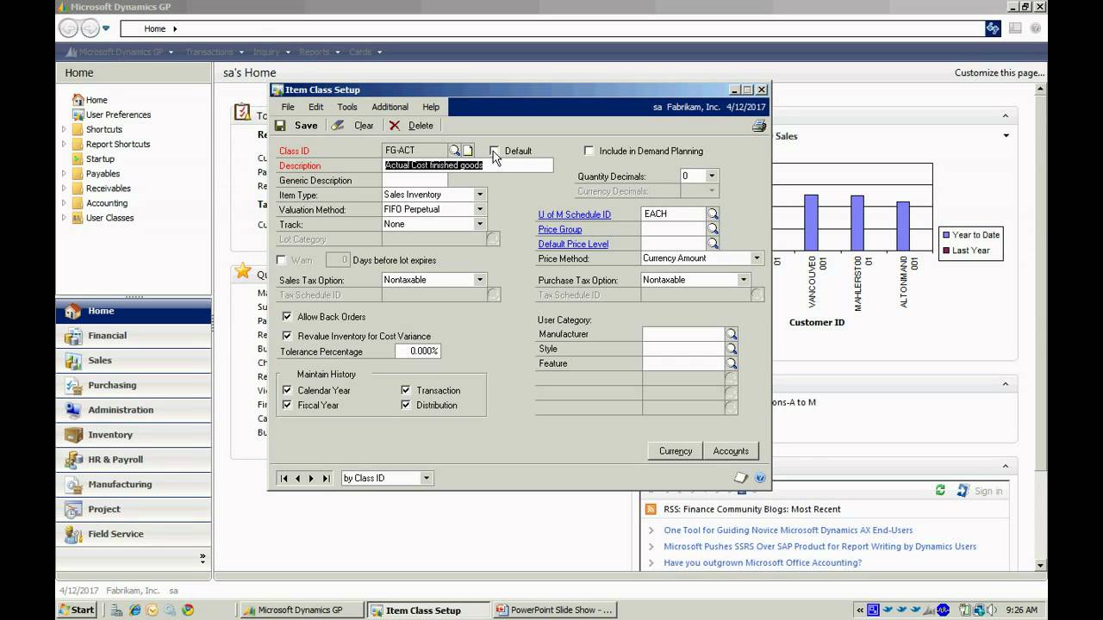
Task: Click the back arrow in the Dynamics GP toolbar
Action: point(68,28)
